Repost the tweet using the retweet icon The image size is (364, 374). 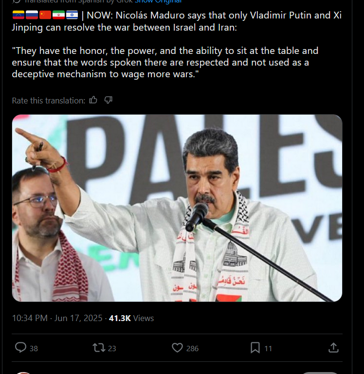click(x=99, y=348)
